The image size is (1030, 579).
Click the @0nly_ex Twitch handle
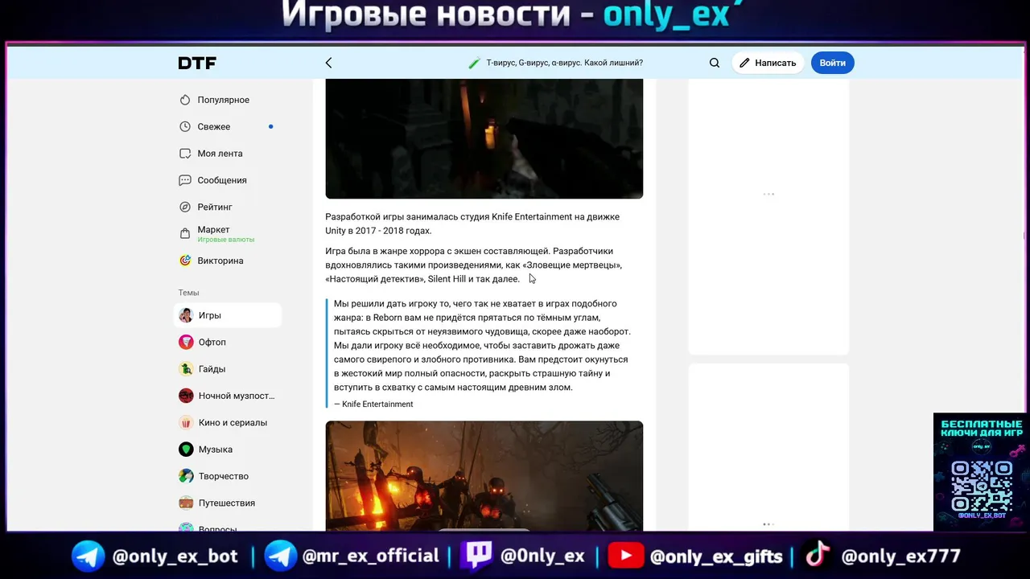(x=542, y=556)
